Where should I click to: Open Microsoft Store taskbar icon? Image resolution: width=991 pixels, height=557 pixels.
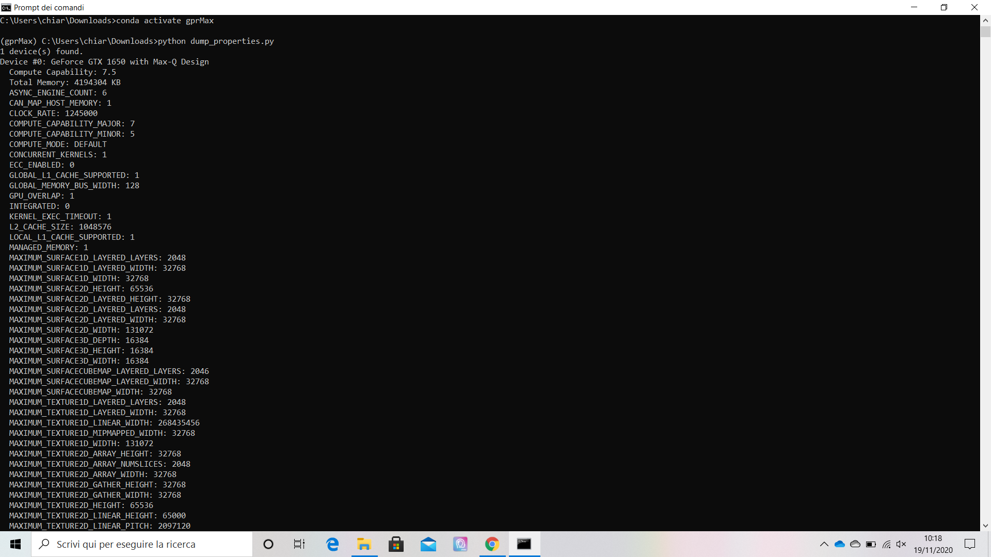tap(396, 544)
